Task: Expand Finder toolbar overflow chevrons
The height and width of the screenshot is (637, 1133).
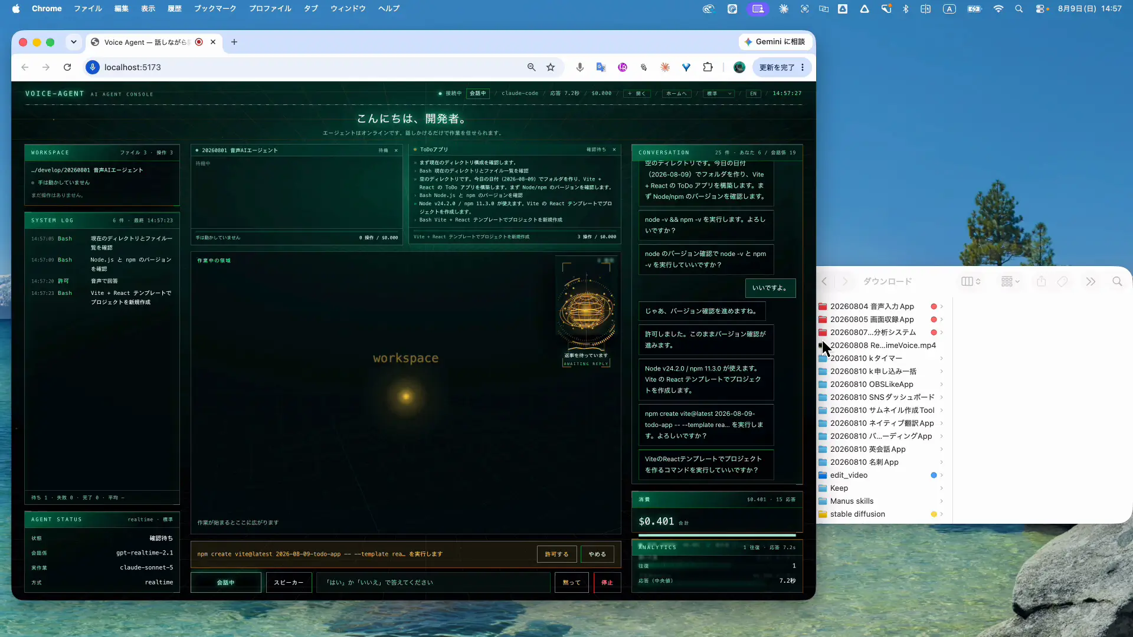Action: [1091, 281]
